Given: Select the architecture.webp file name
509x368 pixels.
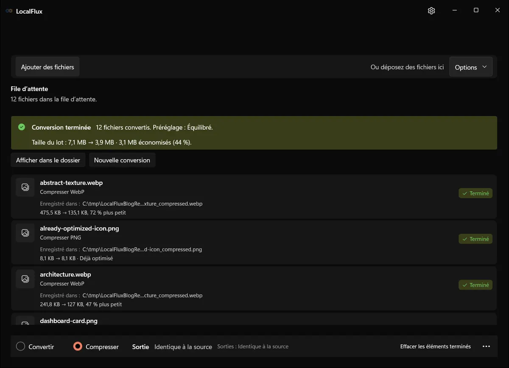Looking at the screenshot, I should 65,274.
